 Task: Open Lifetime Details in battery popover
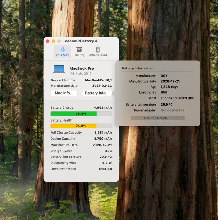[158, 118]
